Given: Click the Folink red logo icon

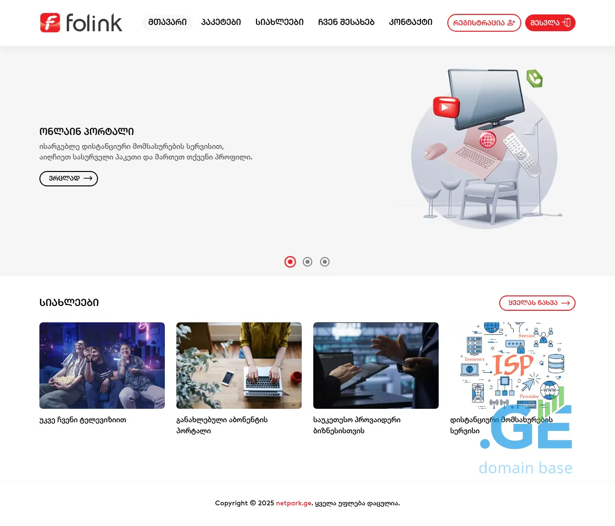Looking at the screenshot, I should click(x=50, y=23).
